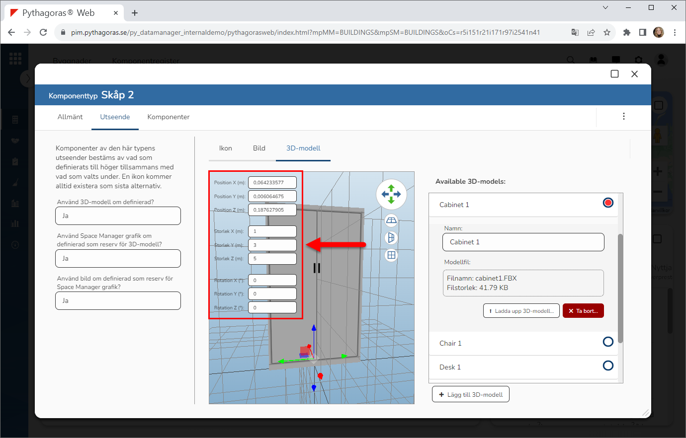The image size is (686, 438).
Task: Open Space Manager grafik reserv dropdown
Action: [x=118, y=259]
